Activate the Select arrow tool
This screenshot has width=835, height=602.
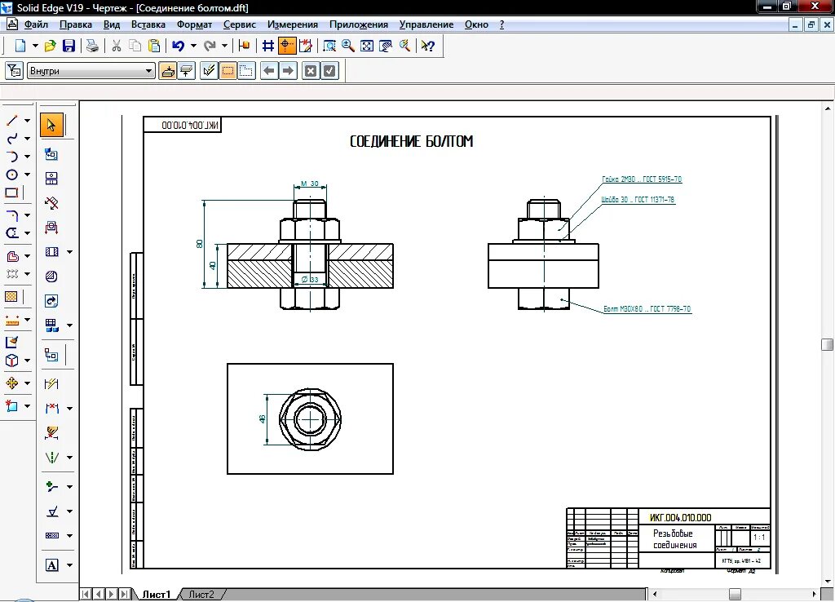point(51,125)
